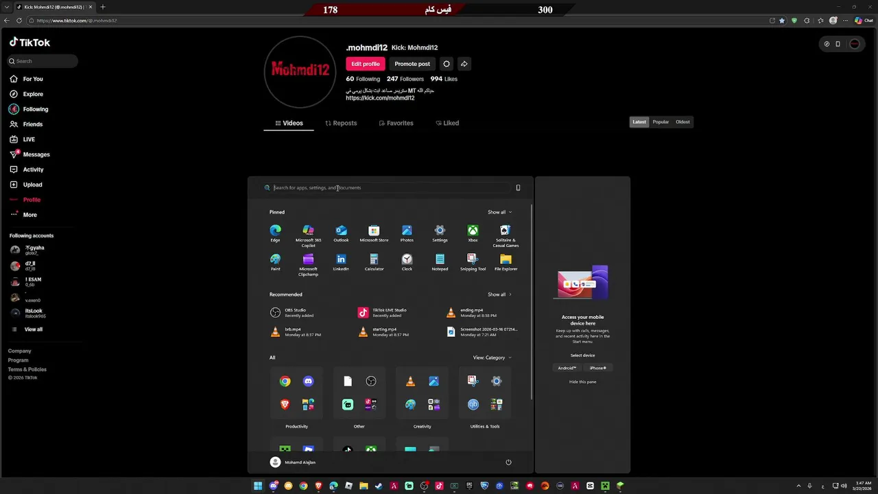
Task: Switch to Liked tab
Action: coord(447,123)
